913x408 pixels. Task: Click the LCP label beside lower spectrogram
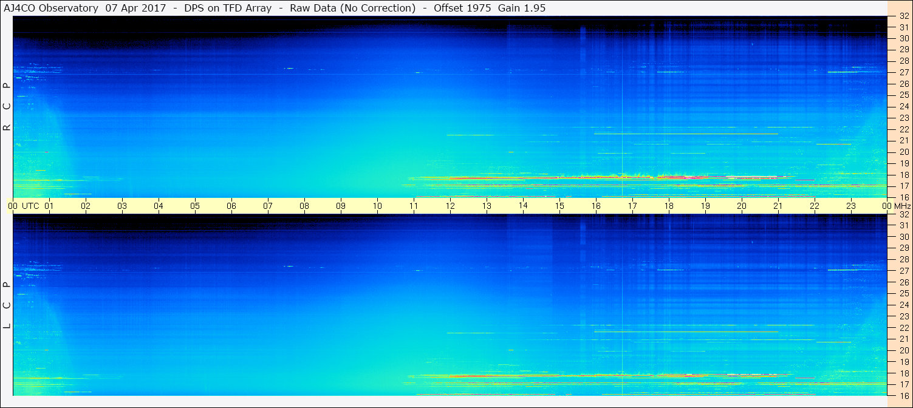[x=7, y=305]
